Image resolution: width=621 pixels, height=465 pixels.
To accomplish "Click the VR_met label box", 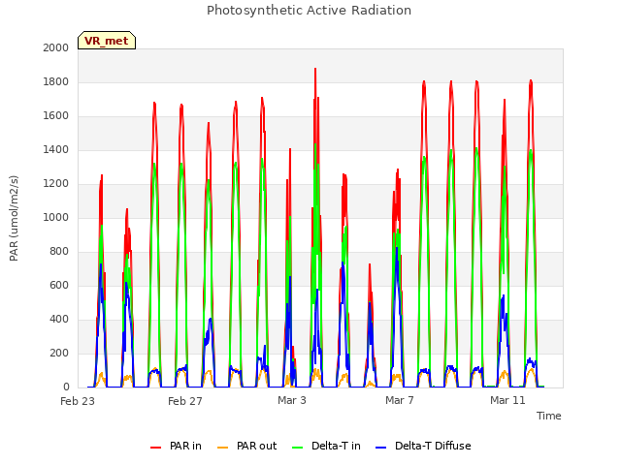I will pyautogui.click(x=107, y=41).
